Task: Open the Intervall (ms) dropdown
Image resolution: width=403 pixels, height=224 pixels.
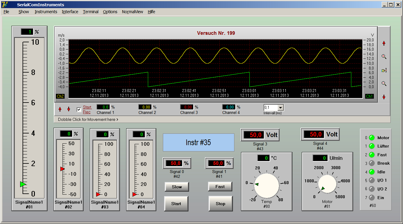Action: point(281,108)
